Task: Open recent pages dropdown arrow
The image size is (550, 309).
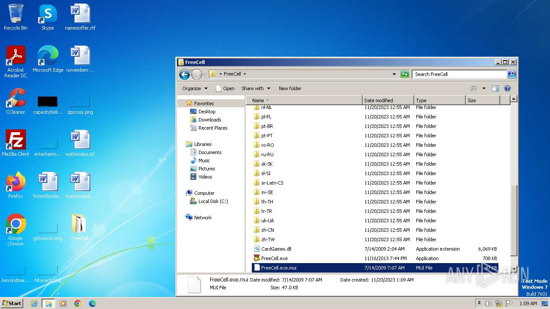Action: click(x=205, y=74)
